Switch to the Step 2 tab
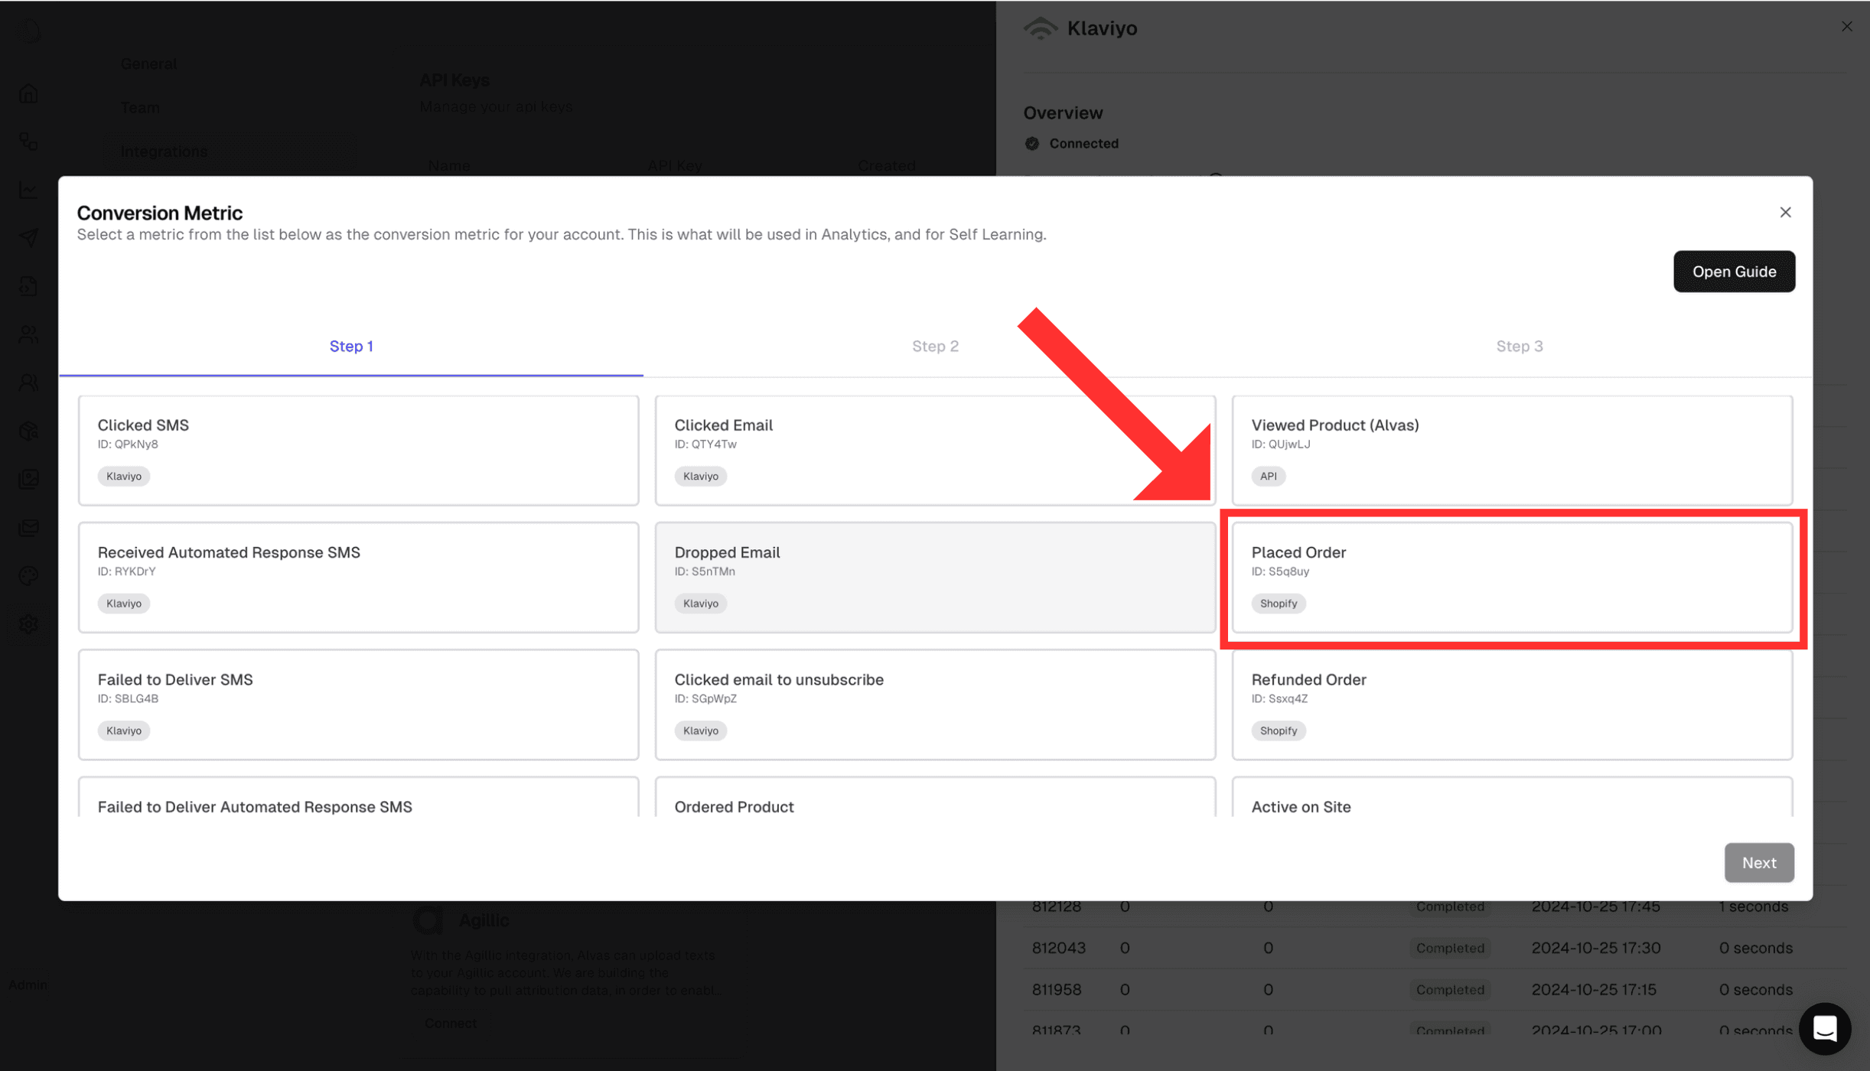Image resolution: width=1870 pixels, height=1071 pixels. pos(935,347)
